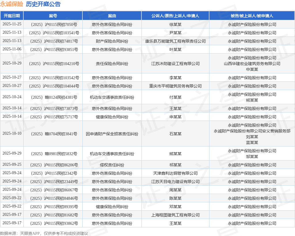This screenshot has height=236, width=295.
Task: Click plaintiff 江苏天目电力建设有限公司
Action: 175,182
